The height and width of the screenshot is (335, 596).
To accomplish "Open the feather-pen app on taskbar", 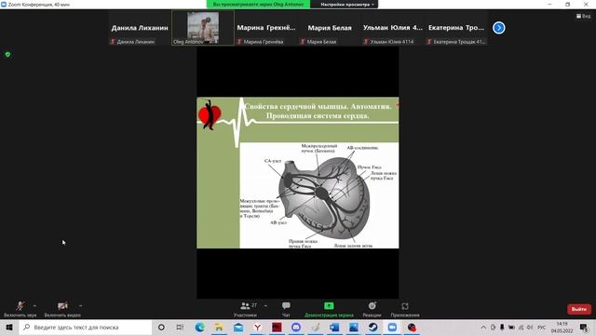I will click(316, 327).
